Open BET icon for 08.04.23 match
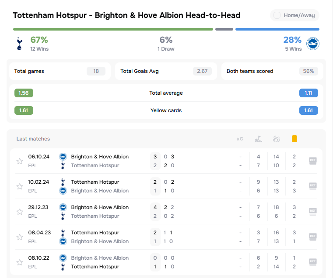333x278 pixels. [312, 237]
